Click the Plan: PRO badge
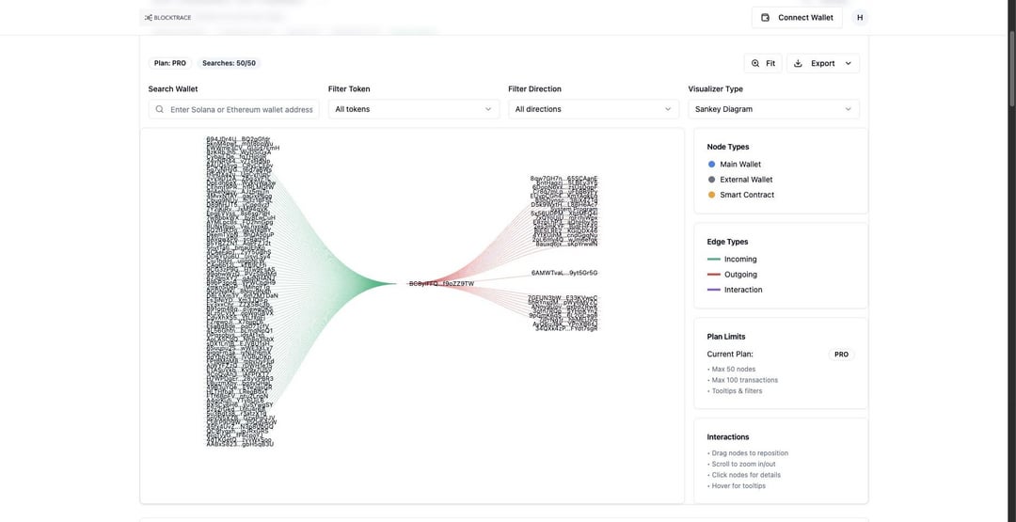 (170, 63)
